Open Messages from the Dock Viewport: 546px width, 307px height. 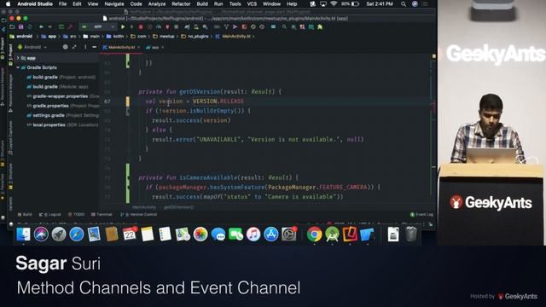[x=218, y=235]
